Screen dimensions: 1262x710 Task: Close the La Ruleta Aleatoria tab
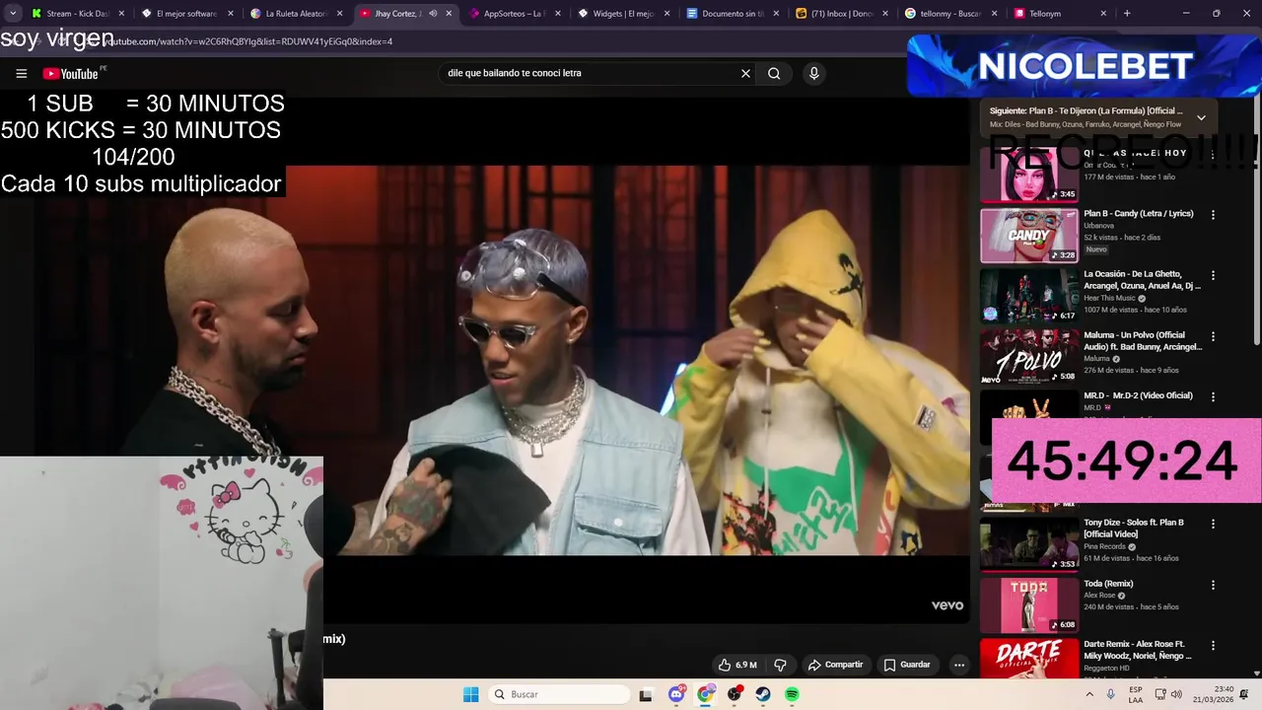tap(339, 14)
